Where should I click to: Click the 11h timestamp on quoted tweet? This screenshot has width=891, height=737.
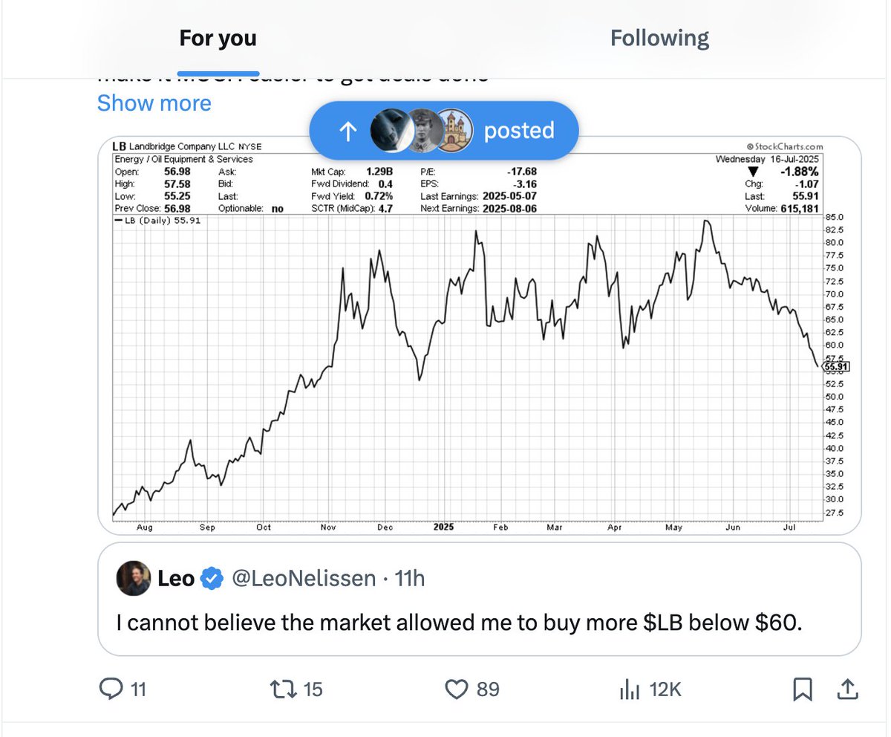coord(408,578)
